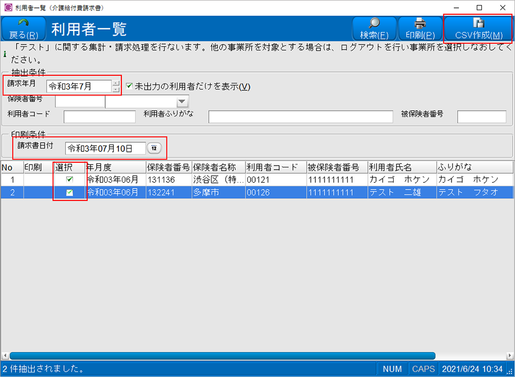
Task: Click the 被保険者番号 filter input field
Action: (x=481, y=117)
